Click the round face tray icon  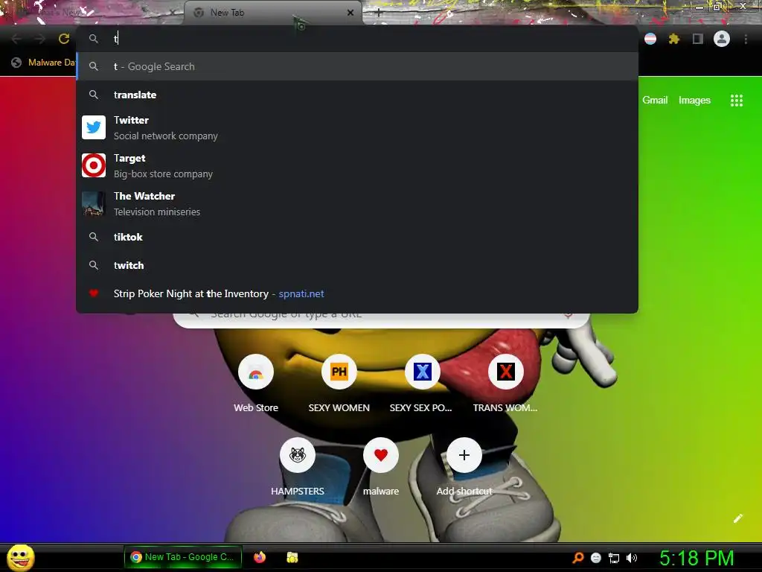click(x=596, y=558)
